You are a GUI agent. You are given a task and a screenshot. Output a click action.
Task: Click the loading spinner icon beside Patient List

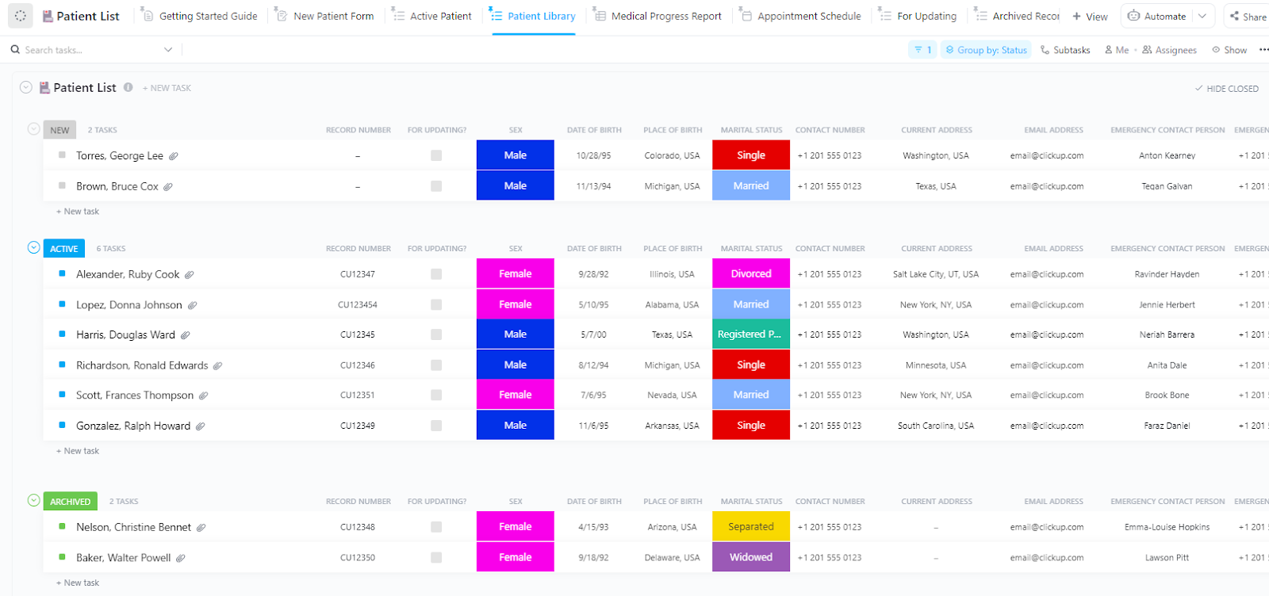point(21,16)
